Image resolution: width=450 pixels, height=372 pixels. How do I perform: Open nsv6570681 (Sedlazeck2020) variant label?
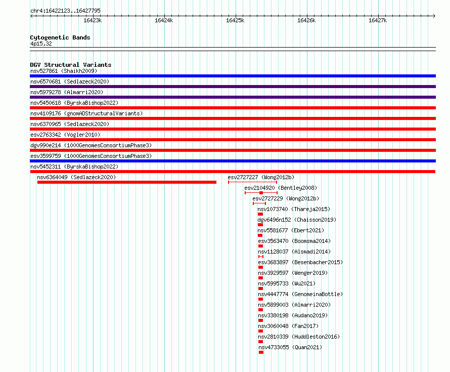[x=70, y=81]
